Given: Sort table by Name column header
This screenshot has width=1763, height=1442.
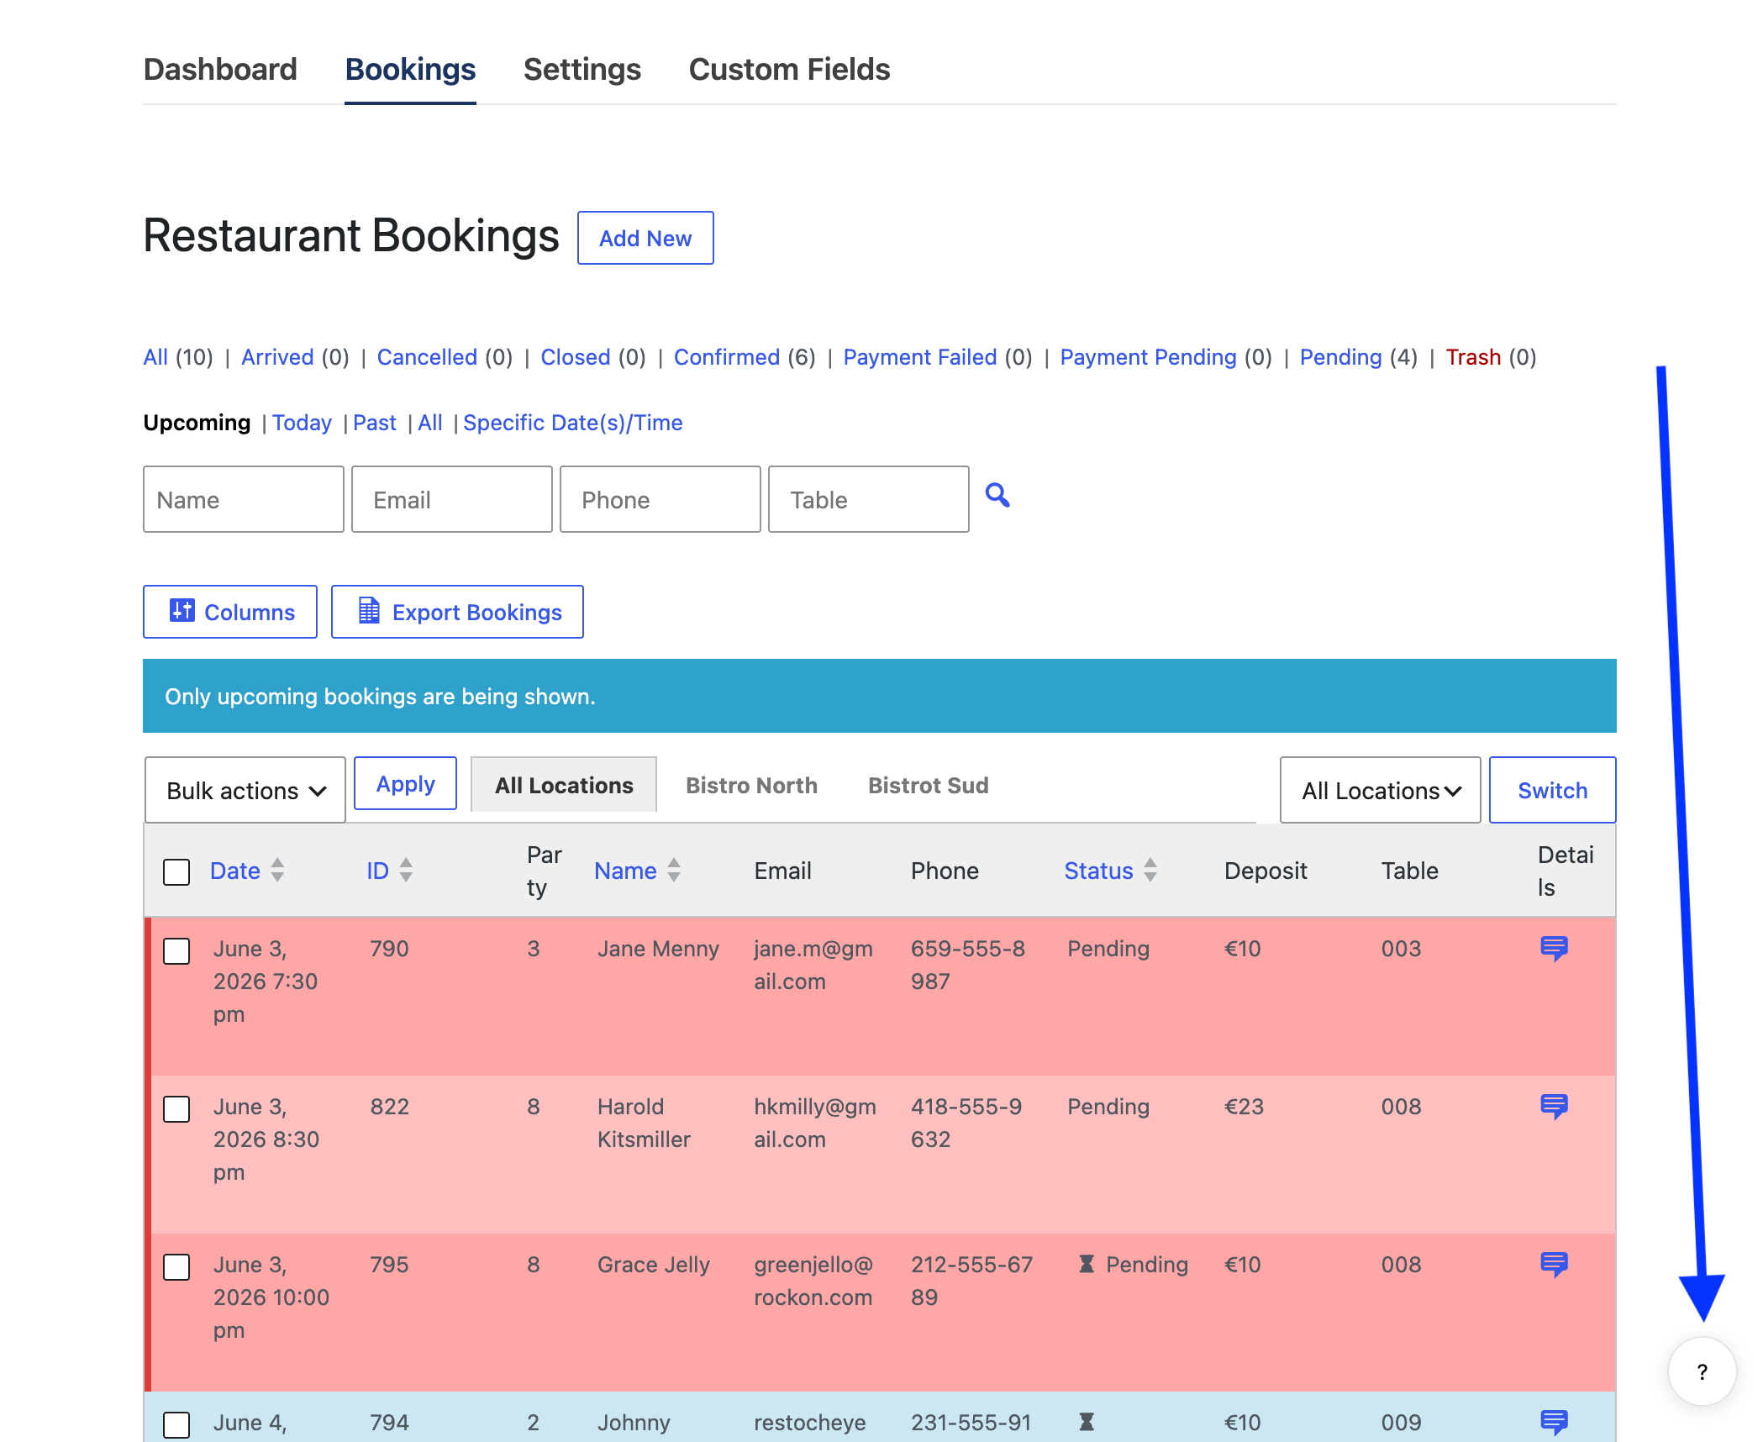Looking at the screenshot, I should coord(625,871).
